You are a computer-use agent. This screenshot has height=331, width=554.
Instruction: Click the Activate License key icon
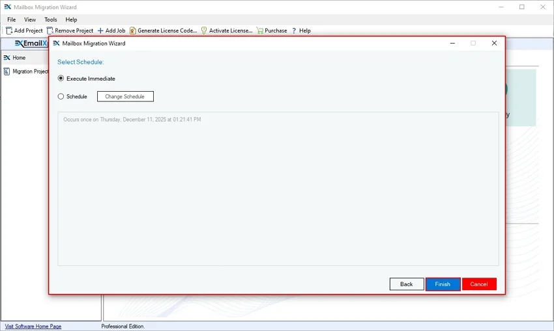[204, 31]
